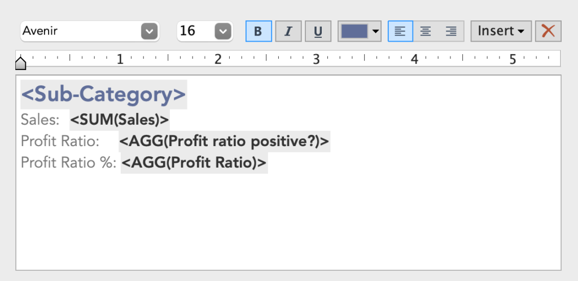Viewport: 578px width, 281px height.
Task: Click the <SUM(Sales)> field
Action: pos(119,120)
